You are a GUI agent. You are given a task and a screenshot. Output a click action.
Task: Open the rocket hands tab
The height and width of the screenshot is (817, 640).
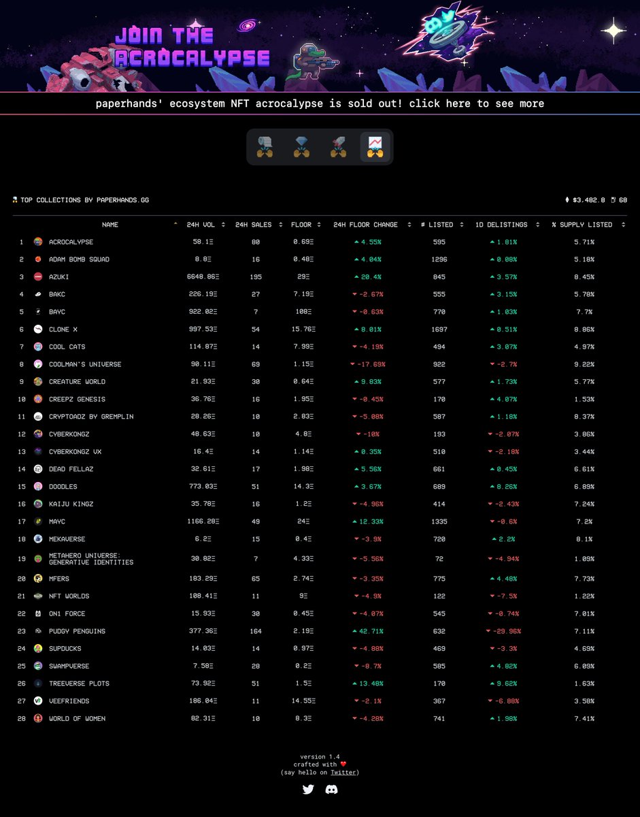tap(338, 146)
